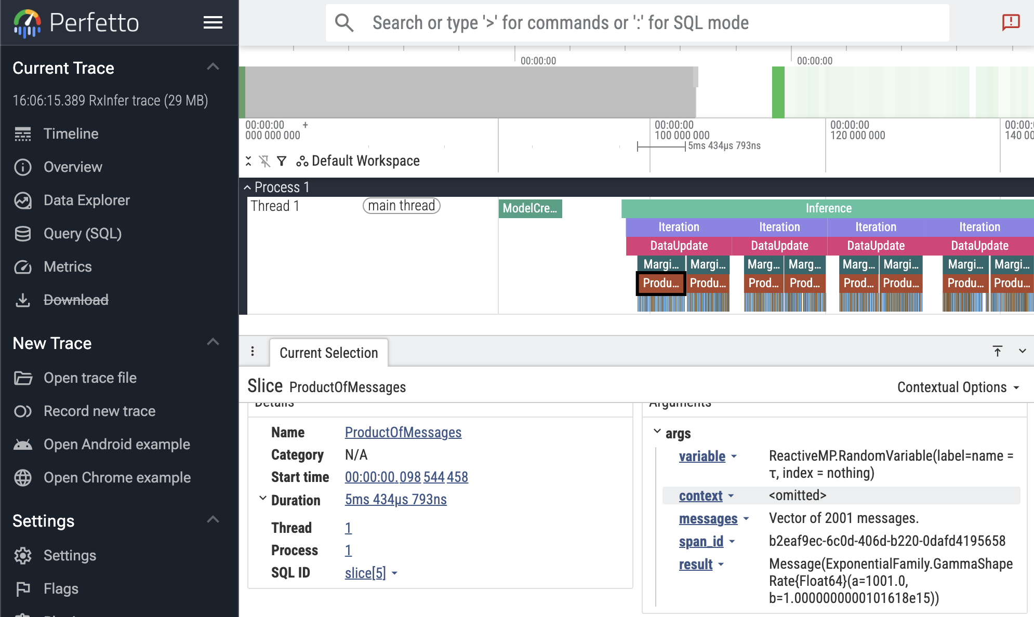
Task: Click the duration 5ms 434µs 793ns link
Action: pyautogui.click(x=396, y=500)
